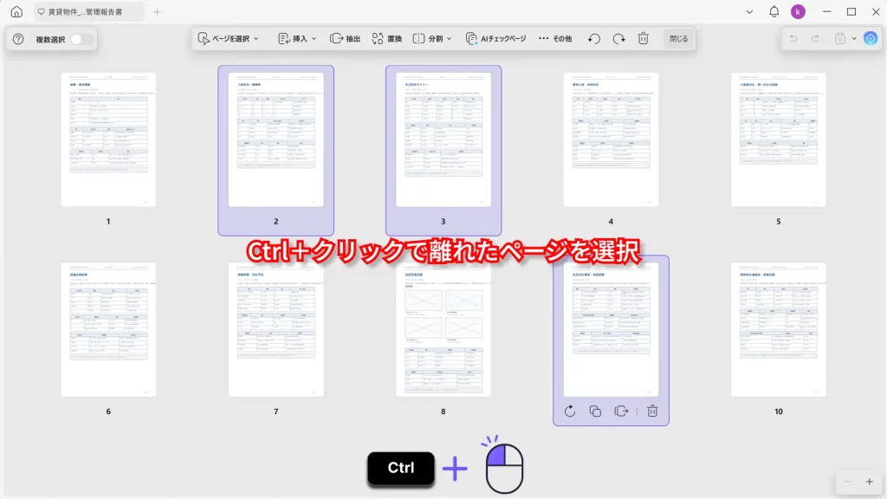
Task: Select page 5 thumbnail
Action: point(779,139)
